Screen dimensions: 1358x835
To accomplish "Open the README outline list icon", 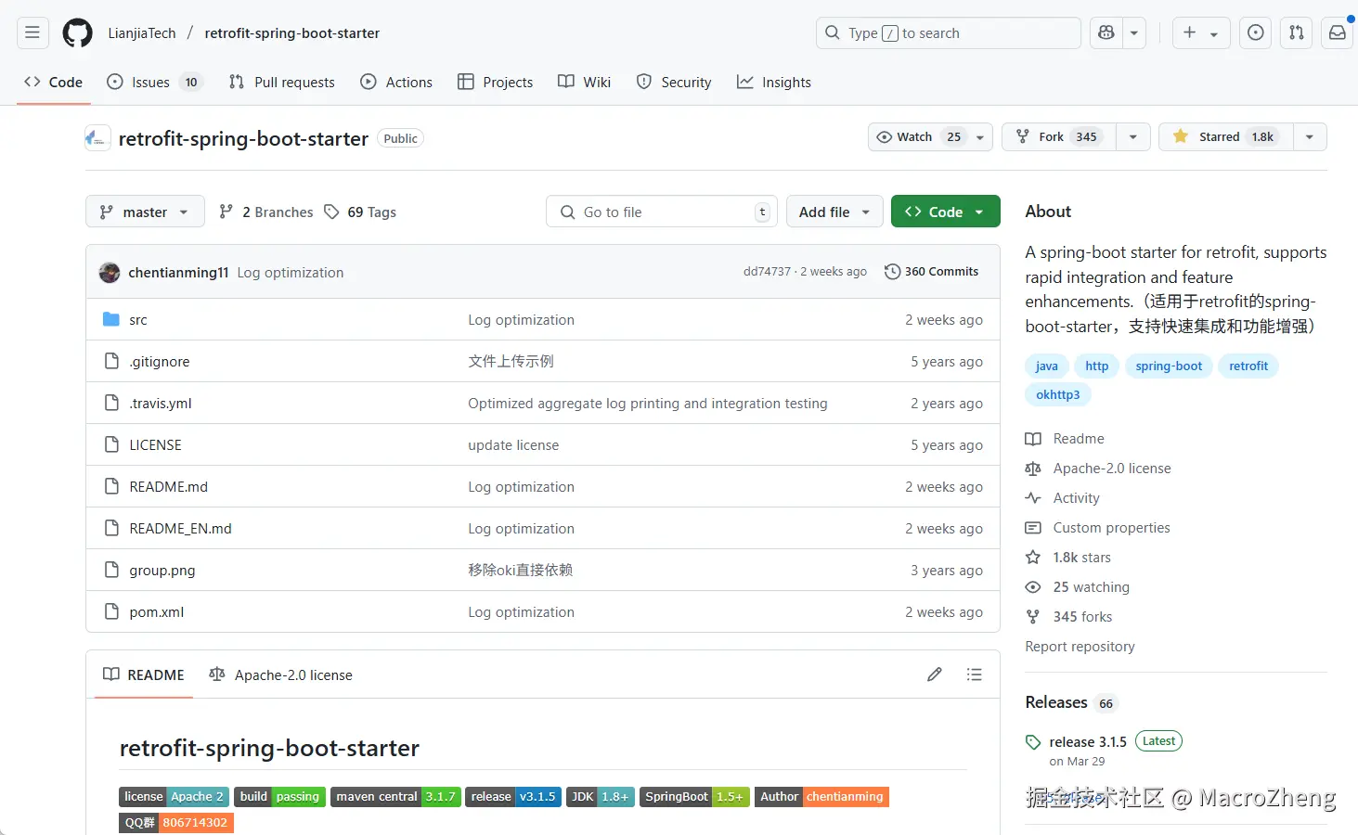I will pyautogui.click(x=974, y=674).
